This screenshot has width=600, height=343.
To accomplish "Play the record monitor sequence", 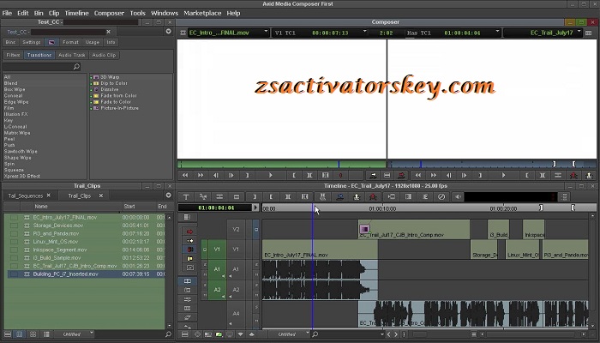I will (504, 175).
